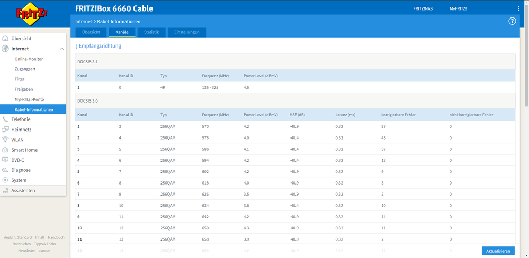Screen dimensions: 529x258
Task: Click the Diagnose magnifier icon
Action: (6, 170)
